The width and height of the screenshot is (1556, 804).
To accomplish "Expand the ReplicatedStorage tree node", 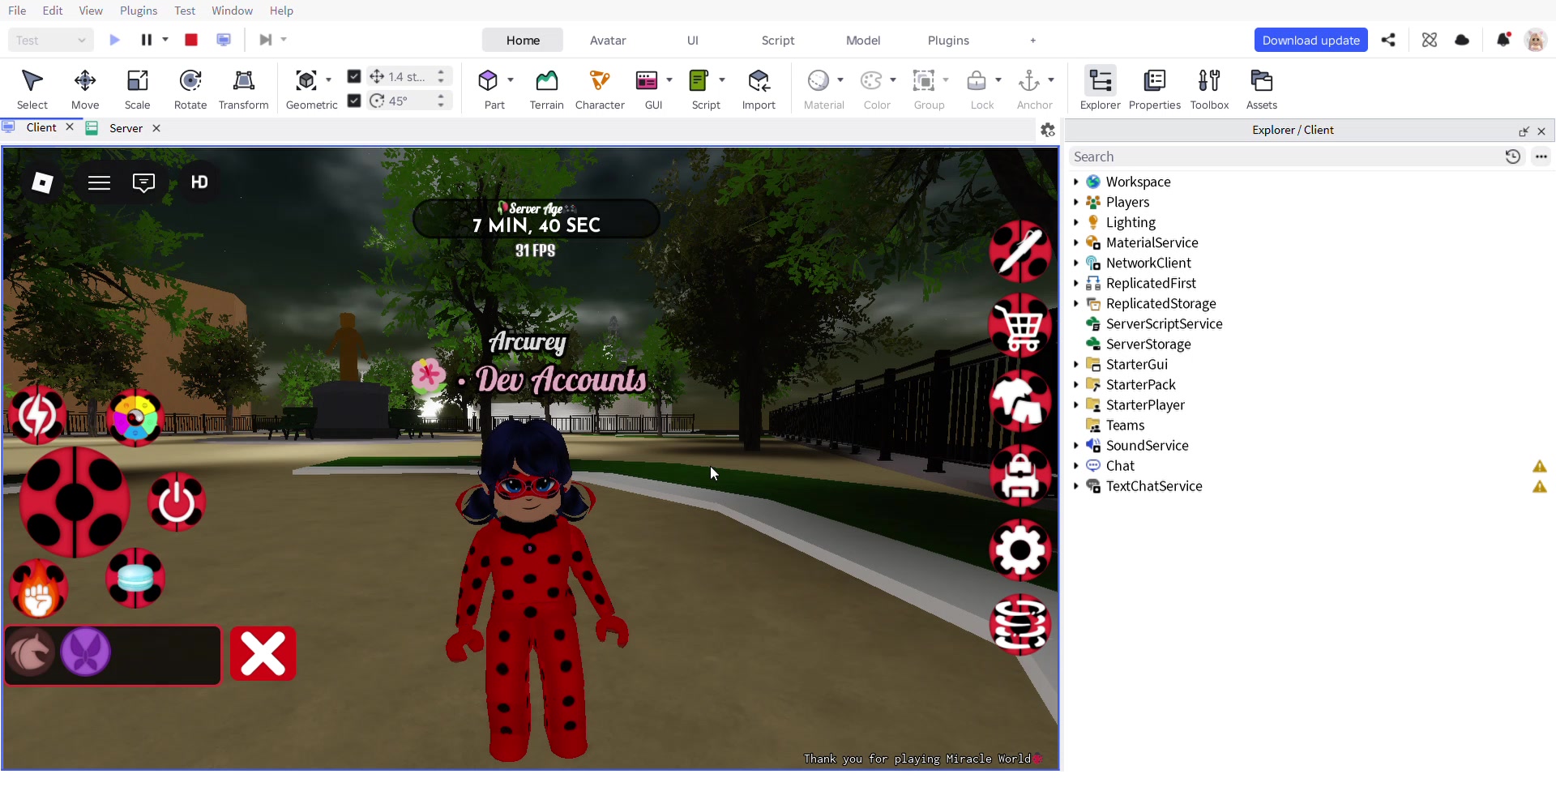I will 1075,304.
